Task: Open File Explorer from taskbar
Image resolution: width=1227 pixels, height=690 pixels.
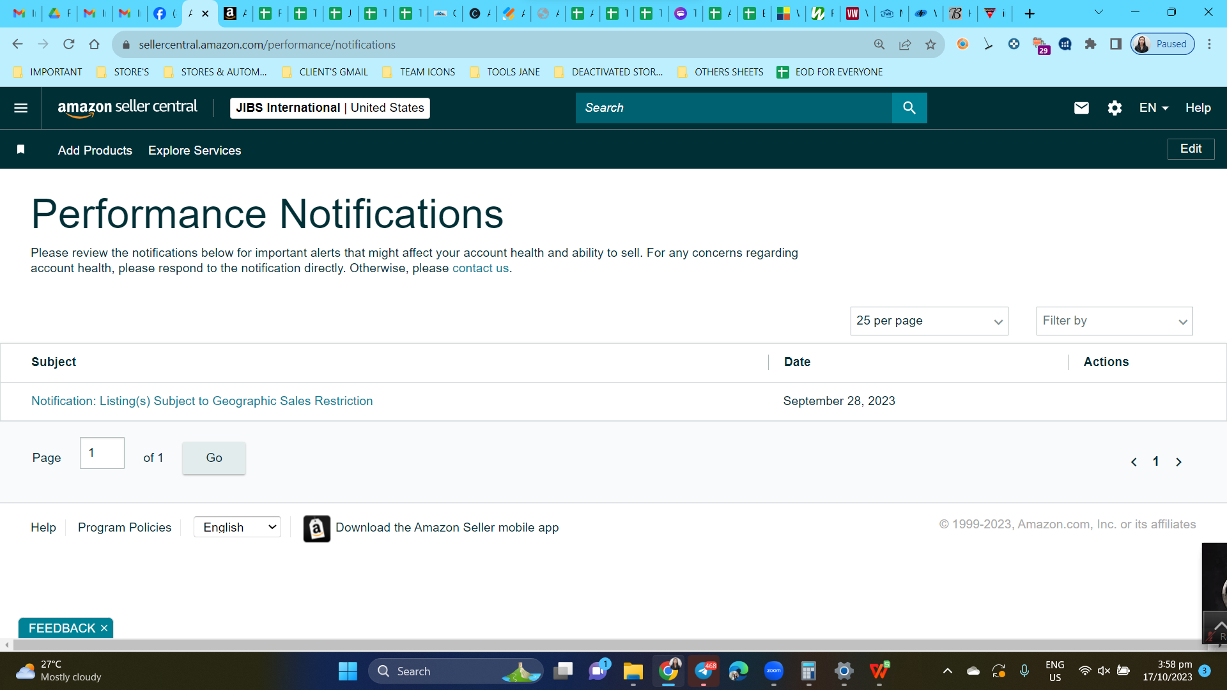Action: [x=633, y=671]
